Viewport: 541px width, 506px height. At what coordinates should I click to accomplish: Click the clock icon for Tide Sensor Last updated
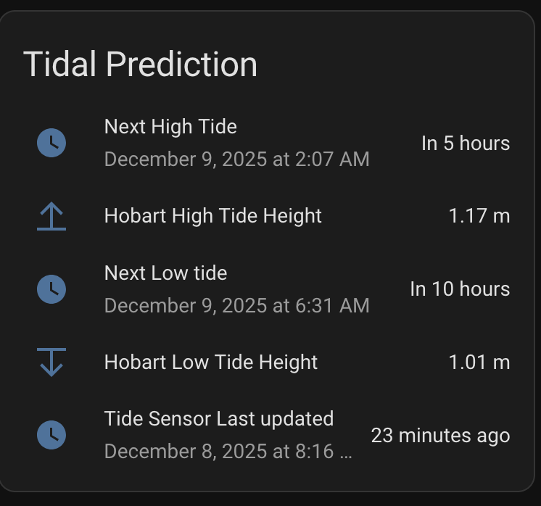(x=51, y=435)
